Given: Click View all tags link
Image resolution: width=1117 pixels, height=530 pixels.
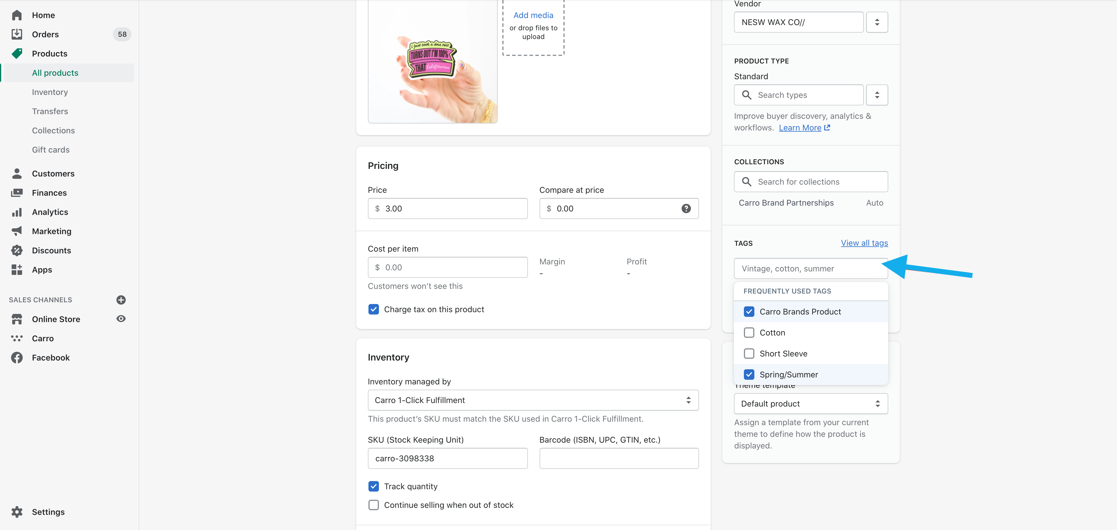Looking at the screenshot, I should coord(864,243).
